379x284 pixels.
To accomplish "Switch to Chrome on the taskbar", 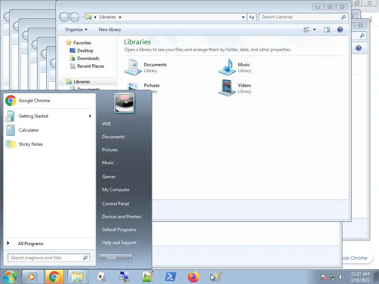I will (x=54, y=277).
